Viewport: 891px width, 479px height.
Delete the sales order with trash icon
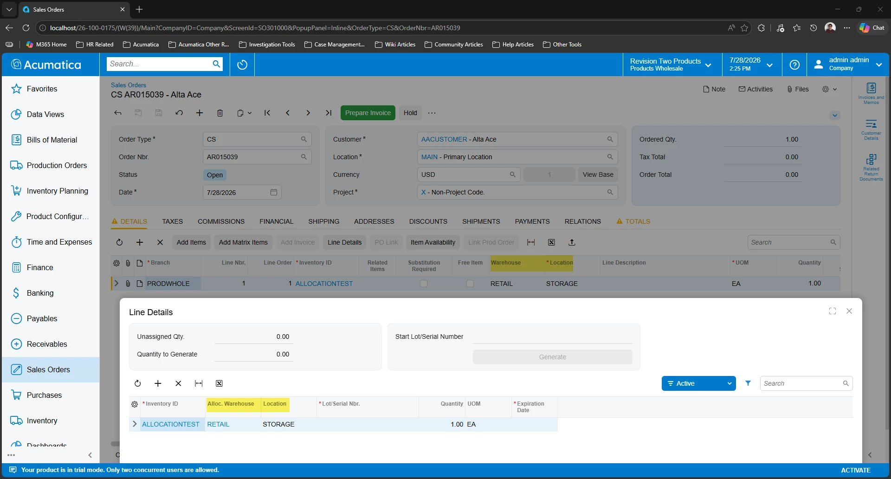tap(220, 113)
